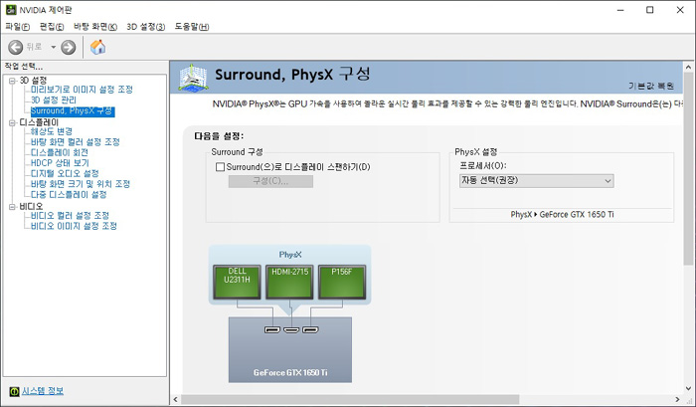This screenshot has height=407, width=696.
Task: Collapse the 비디오 tree node
Action: [12, 207]
